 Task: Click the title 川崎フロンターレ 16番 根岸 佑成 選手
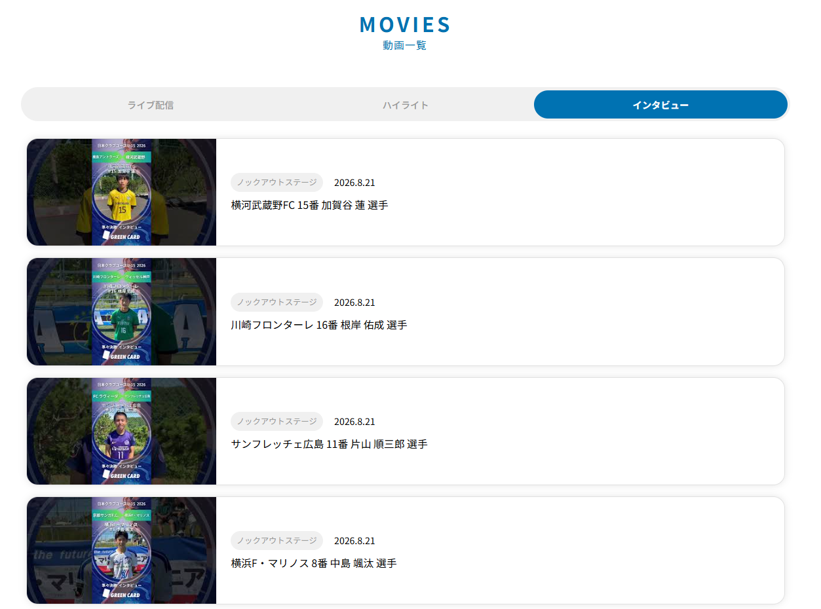(319, 325)
